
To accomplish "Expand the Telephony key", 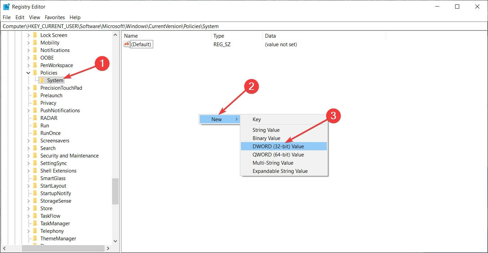I will point(28,231).
